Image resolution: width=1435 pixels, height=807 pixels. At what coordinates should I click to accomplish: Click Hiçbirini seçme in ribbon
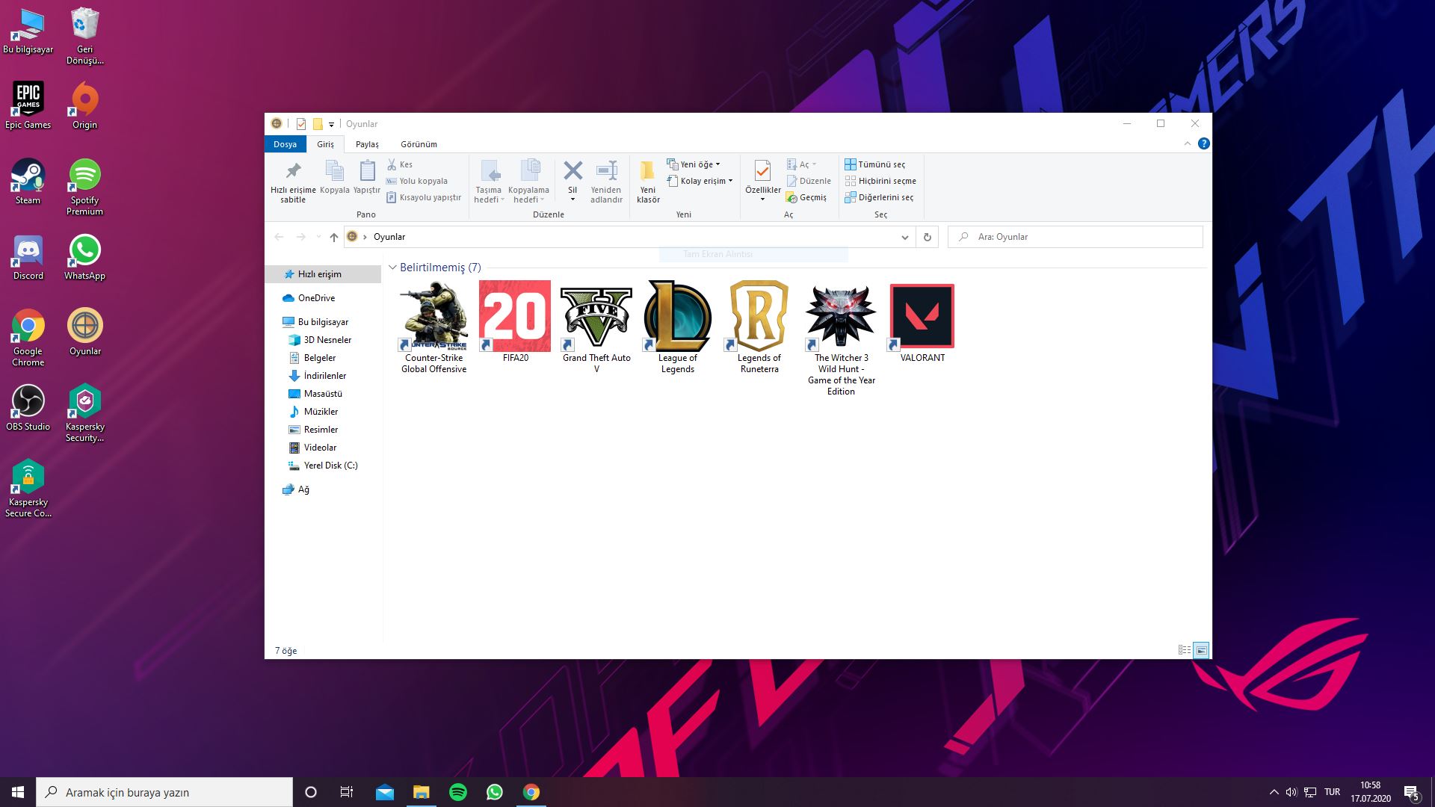(880, 181)
